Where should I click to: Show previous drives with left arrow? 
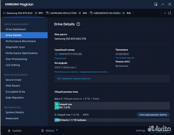161,13
